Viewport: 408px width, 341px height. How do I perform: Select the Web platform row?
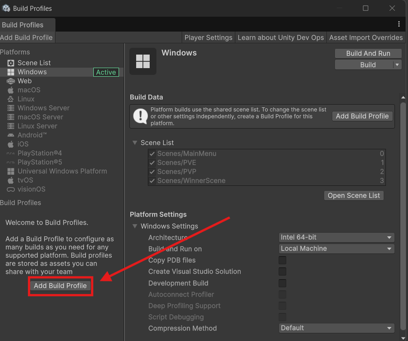pyautogui.click(x=61, y=81)
